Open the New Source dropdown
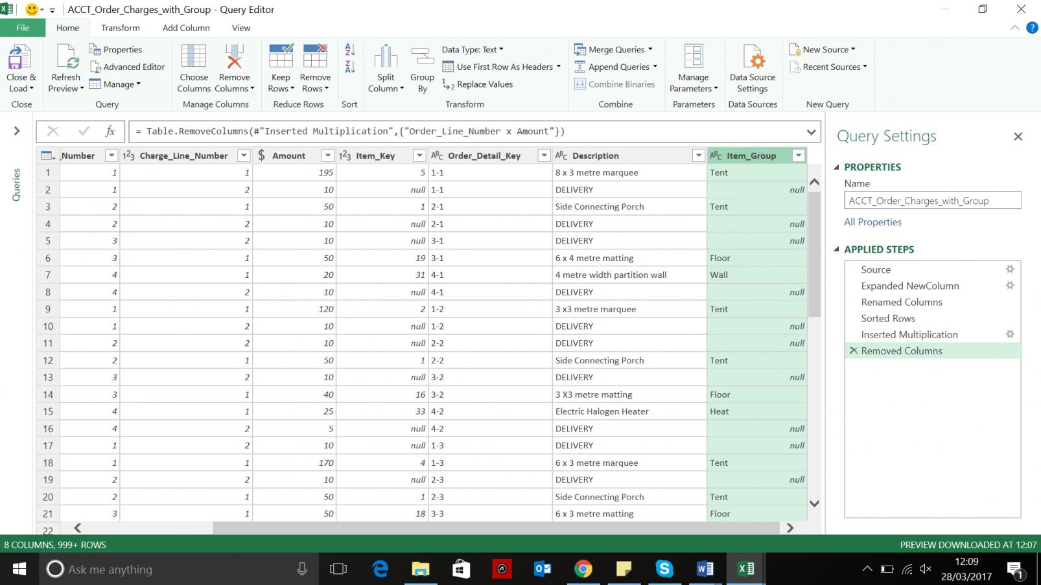 [x=823, y=49]
